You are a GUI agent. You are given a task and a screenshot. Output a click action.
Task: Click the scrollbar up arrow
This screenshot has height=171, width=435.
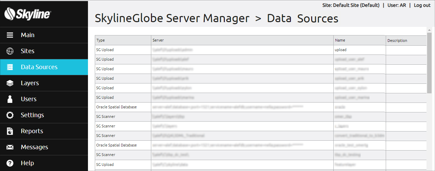429,30
